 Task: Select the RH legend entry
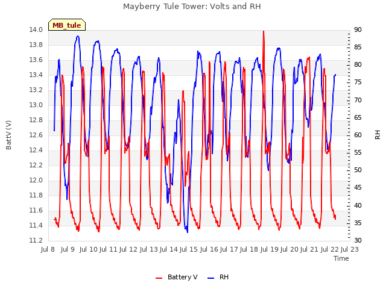point(218,277)
